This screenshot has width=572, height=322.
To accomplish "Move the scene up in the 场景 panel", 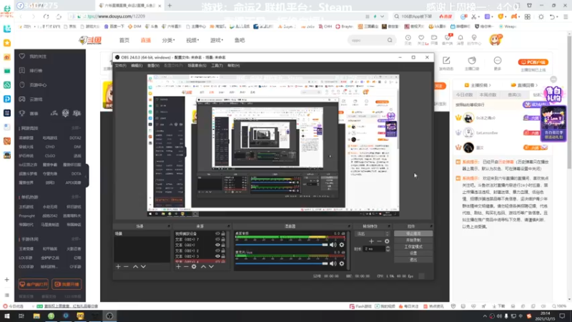I will [x=135, y=267].
